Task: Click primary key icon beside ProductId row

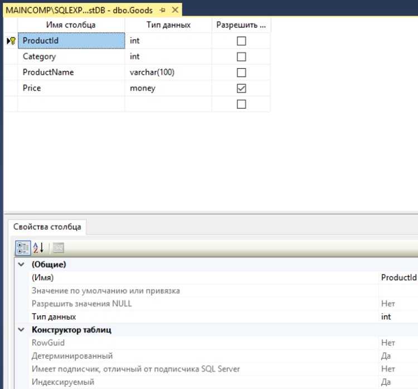Action: tap(11, 41)
